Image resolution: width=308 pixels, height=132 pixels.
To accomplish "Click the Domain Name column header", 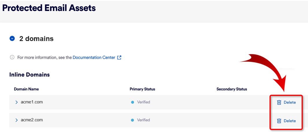I will coord(26,89).
